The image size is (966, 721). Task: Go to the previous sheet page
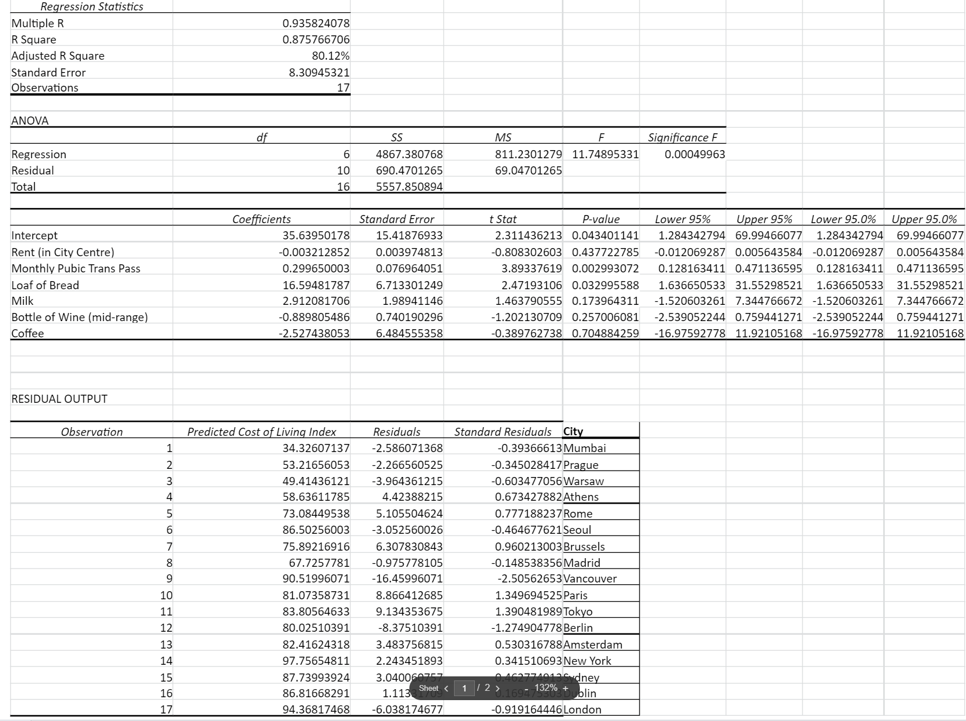click(446, 688)
